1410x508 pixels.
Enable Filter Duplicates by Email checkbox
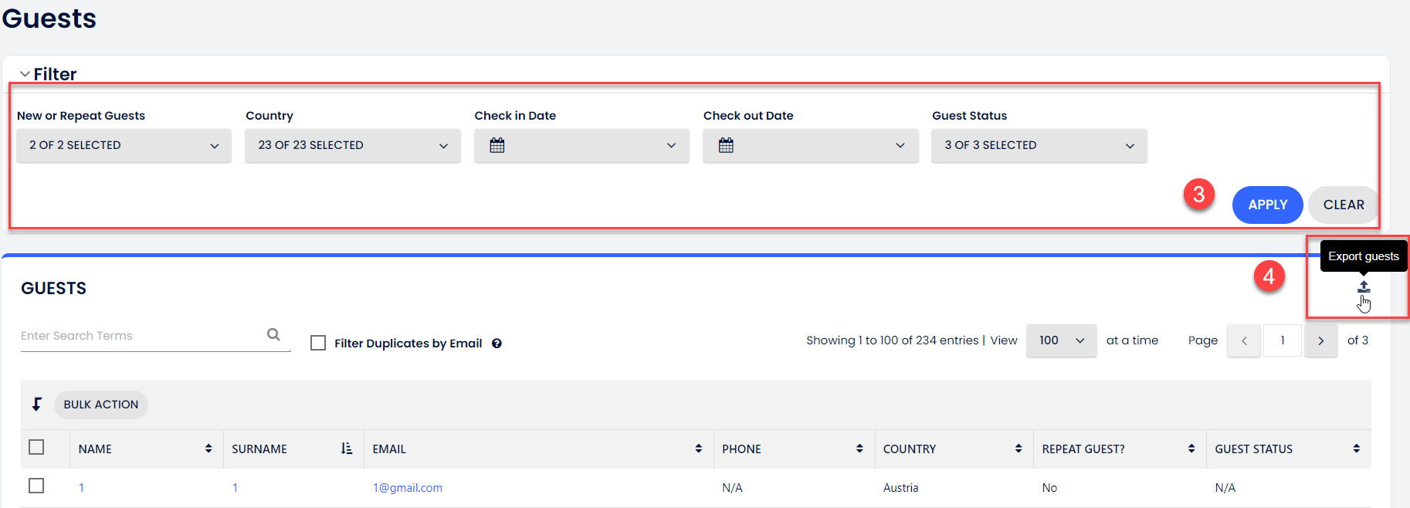tap(318, 343)
